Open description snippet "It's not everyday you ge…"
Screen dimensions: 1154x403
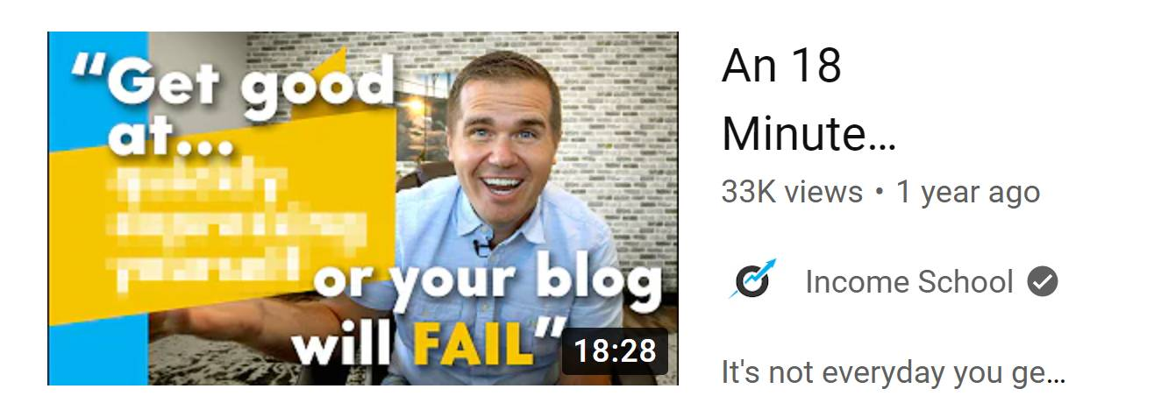click(894, 372)
